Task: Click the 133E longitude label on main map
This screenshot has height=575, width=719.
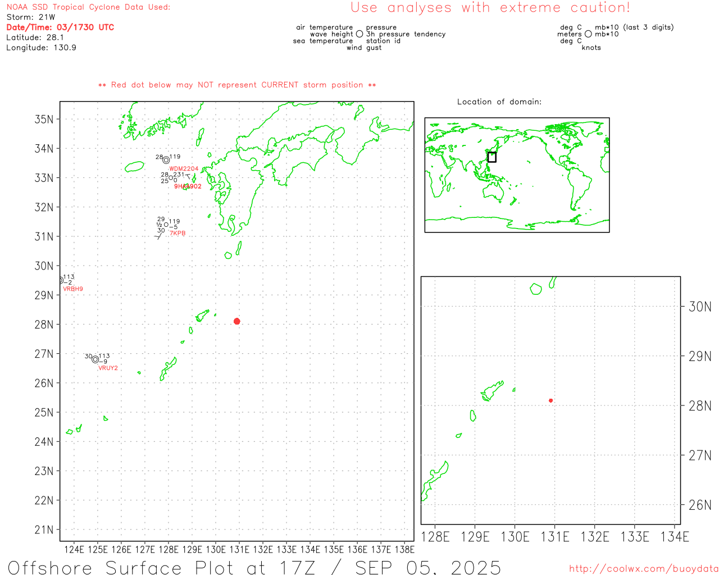Action: (286, 549)
